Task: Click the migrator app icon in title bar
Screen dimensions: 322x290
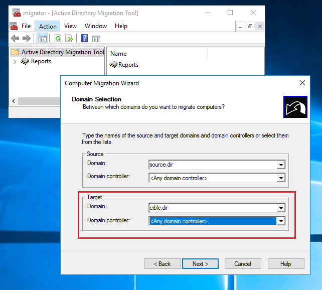Action: coord(17,13)
